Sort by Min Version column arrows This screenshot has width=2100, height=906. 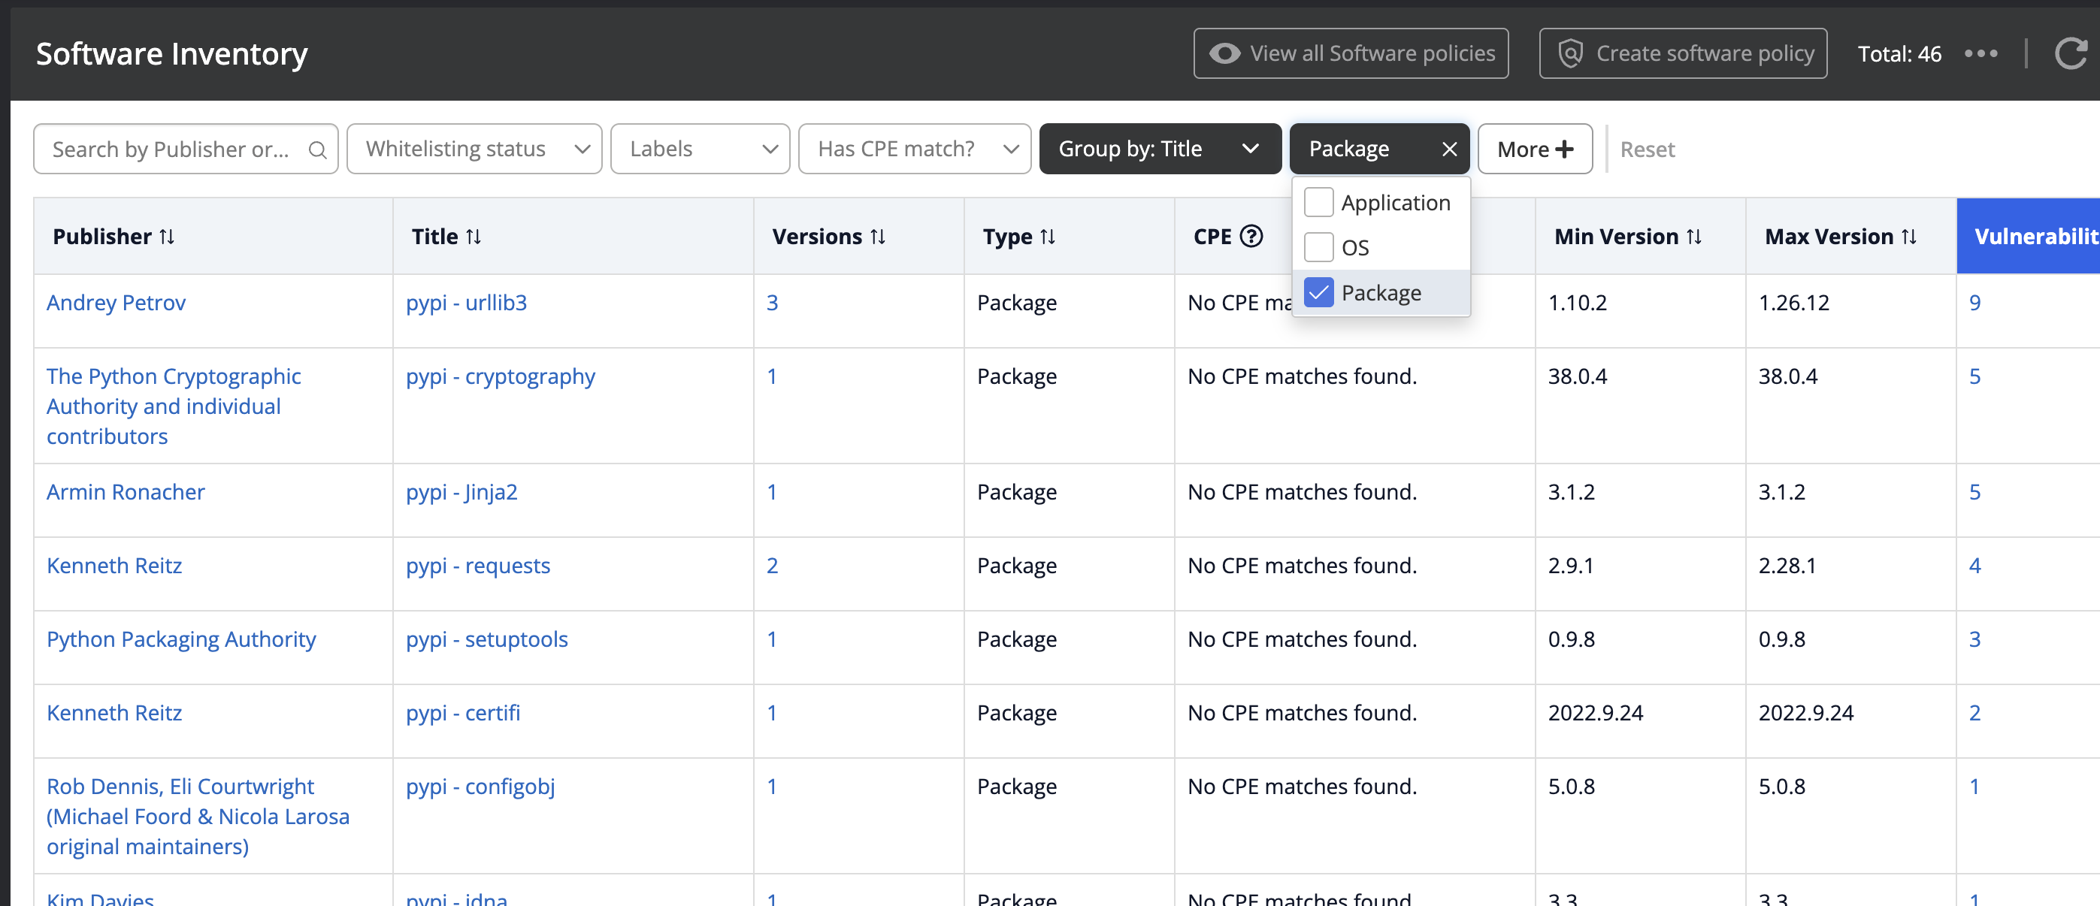tap(1694, 237)
